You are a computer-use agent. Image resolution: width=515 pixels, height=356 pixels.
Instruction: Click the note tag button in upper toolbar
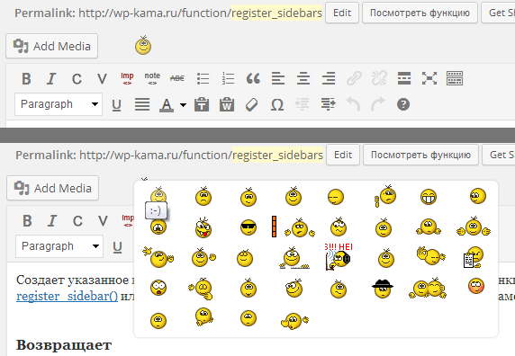[152, 79]
